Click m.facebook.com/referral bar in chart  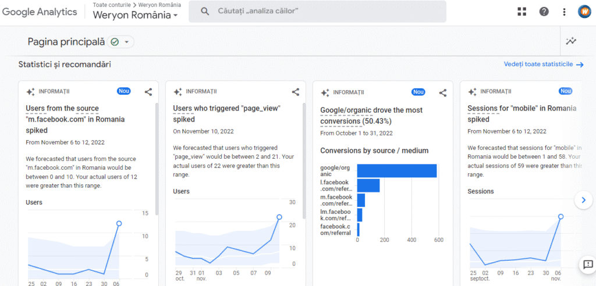pos(361,200)
